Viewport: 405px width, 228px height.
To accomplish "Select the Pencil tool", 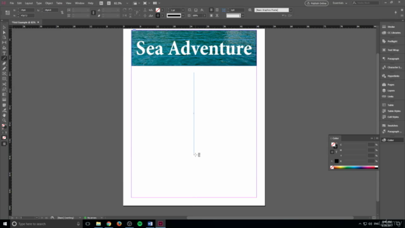I will [4, 68].
